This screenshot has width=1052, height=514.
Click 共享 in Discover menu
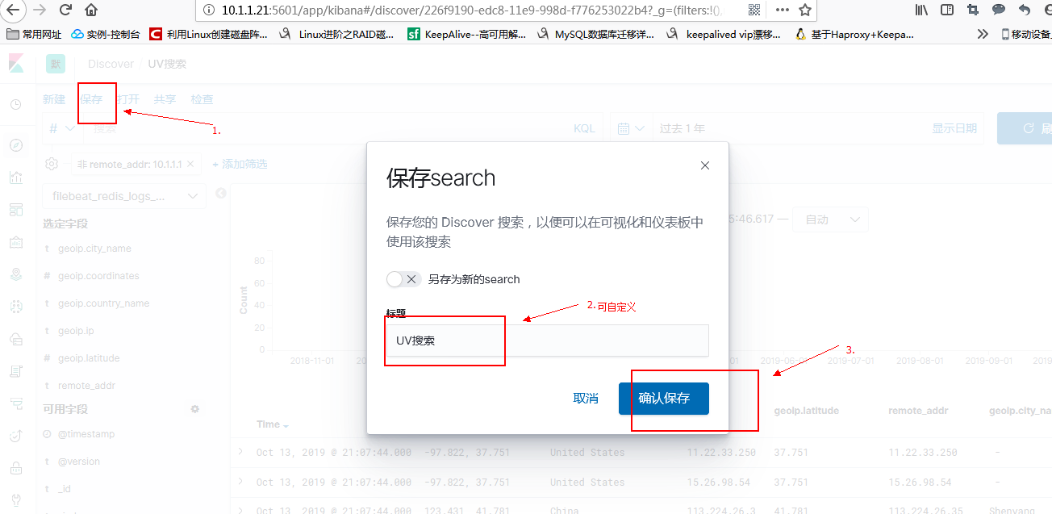[x=165, y=99]
